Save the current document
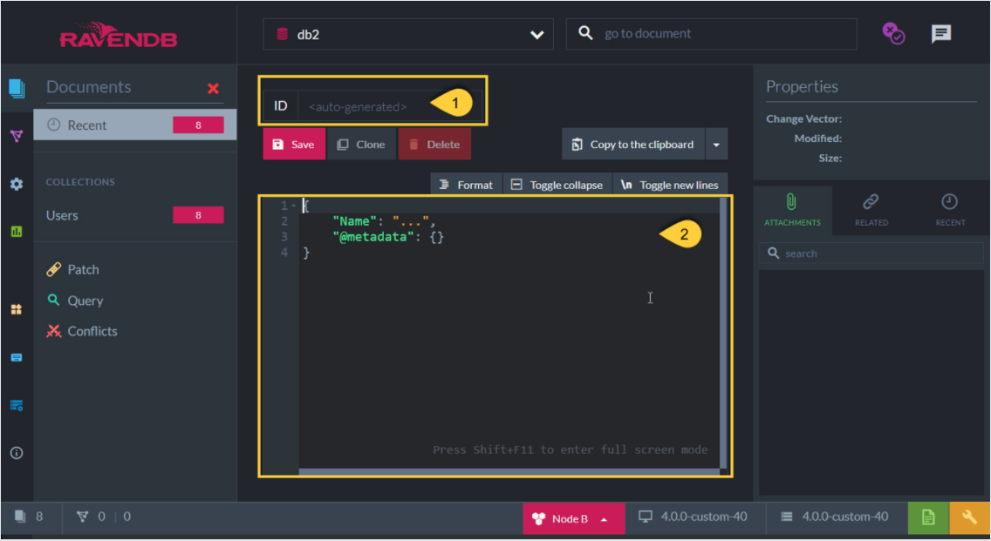Image resolution: width=991 pixels, height=541 pixels. tap(294, 144)
